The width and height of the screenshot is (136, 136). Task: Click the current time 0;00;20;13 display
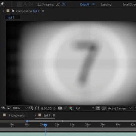(x=48, y=108)
